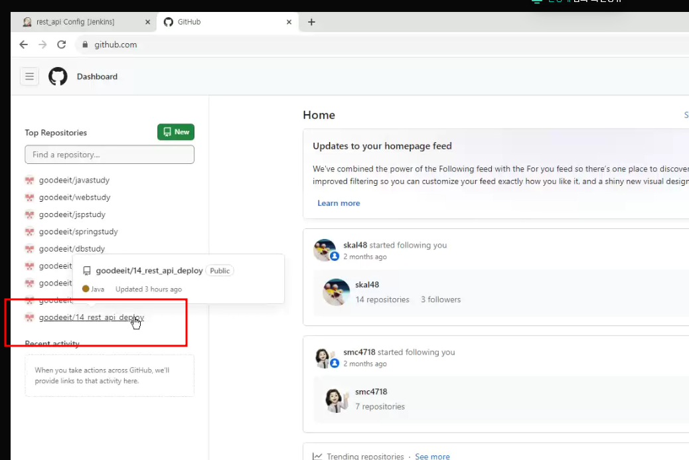Click the large skal48 avatar in card
The width and height of the screenshot is (689, 460).
click(336, 291)
